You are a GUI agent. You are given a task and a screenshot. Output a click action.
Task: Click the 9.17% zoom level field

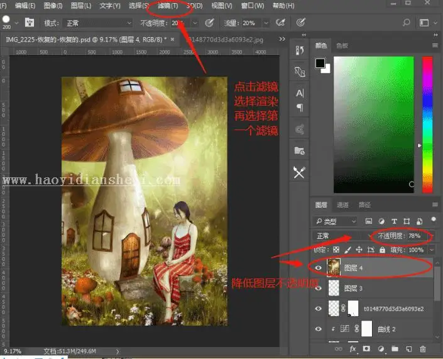pos(13,351)
